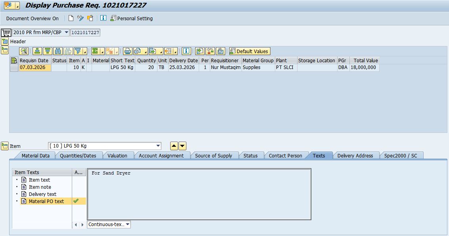Expand the Header section
This screenshot has width=449, height=236.
5,41
